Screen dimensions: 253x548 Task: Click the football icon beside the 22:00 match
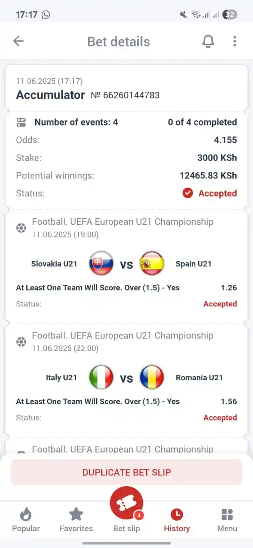click(x=21, y=342)
